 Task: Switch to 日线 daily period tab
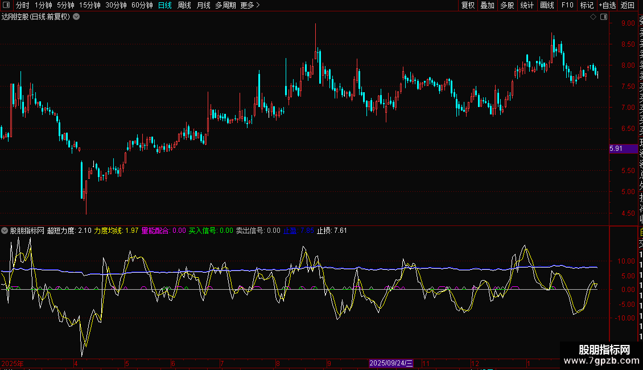click(165, 5)
